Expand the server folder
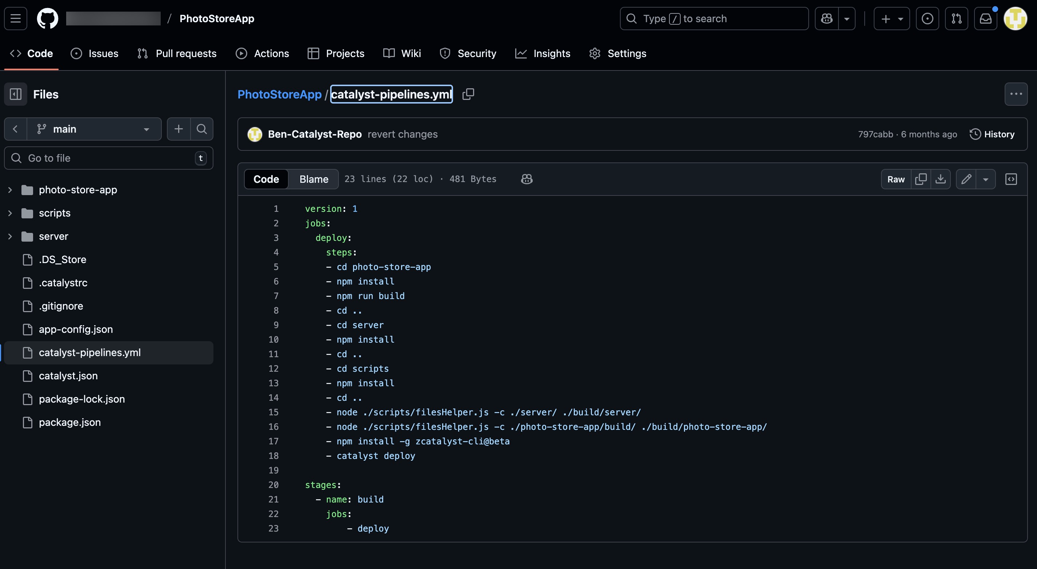 (x=10, y=237)
